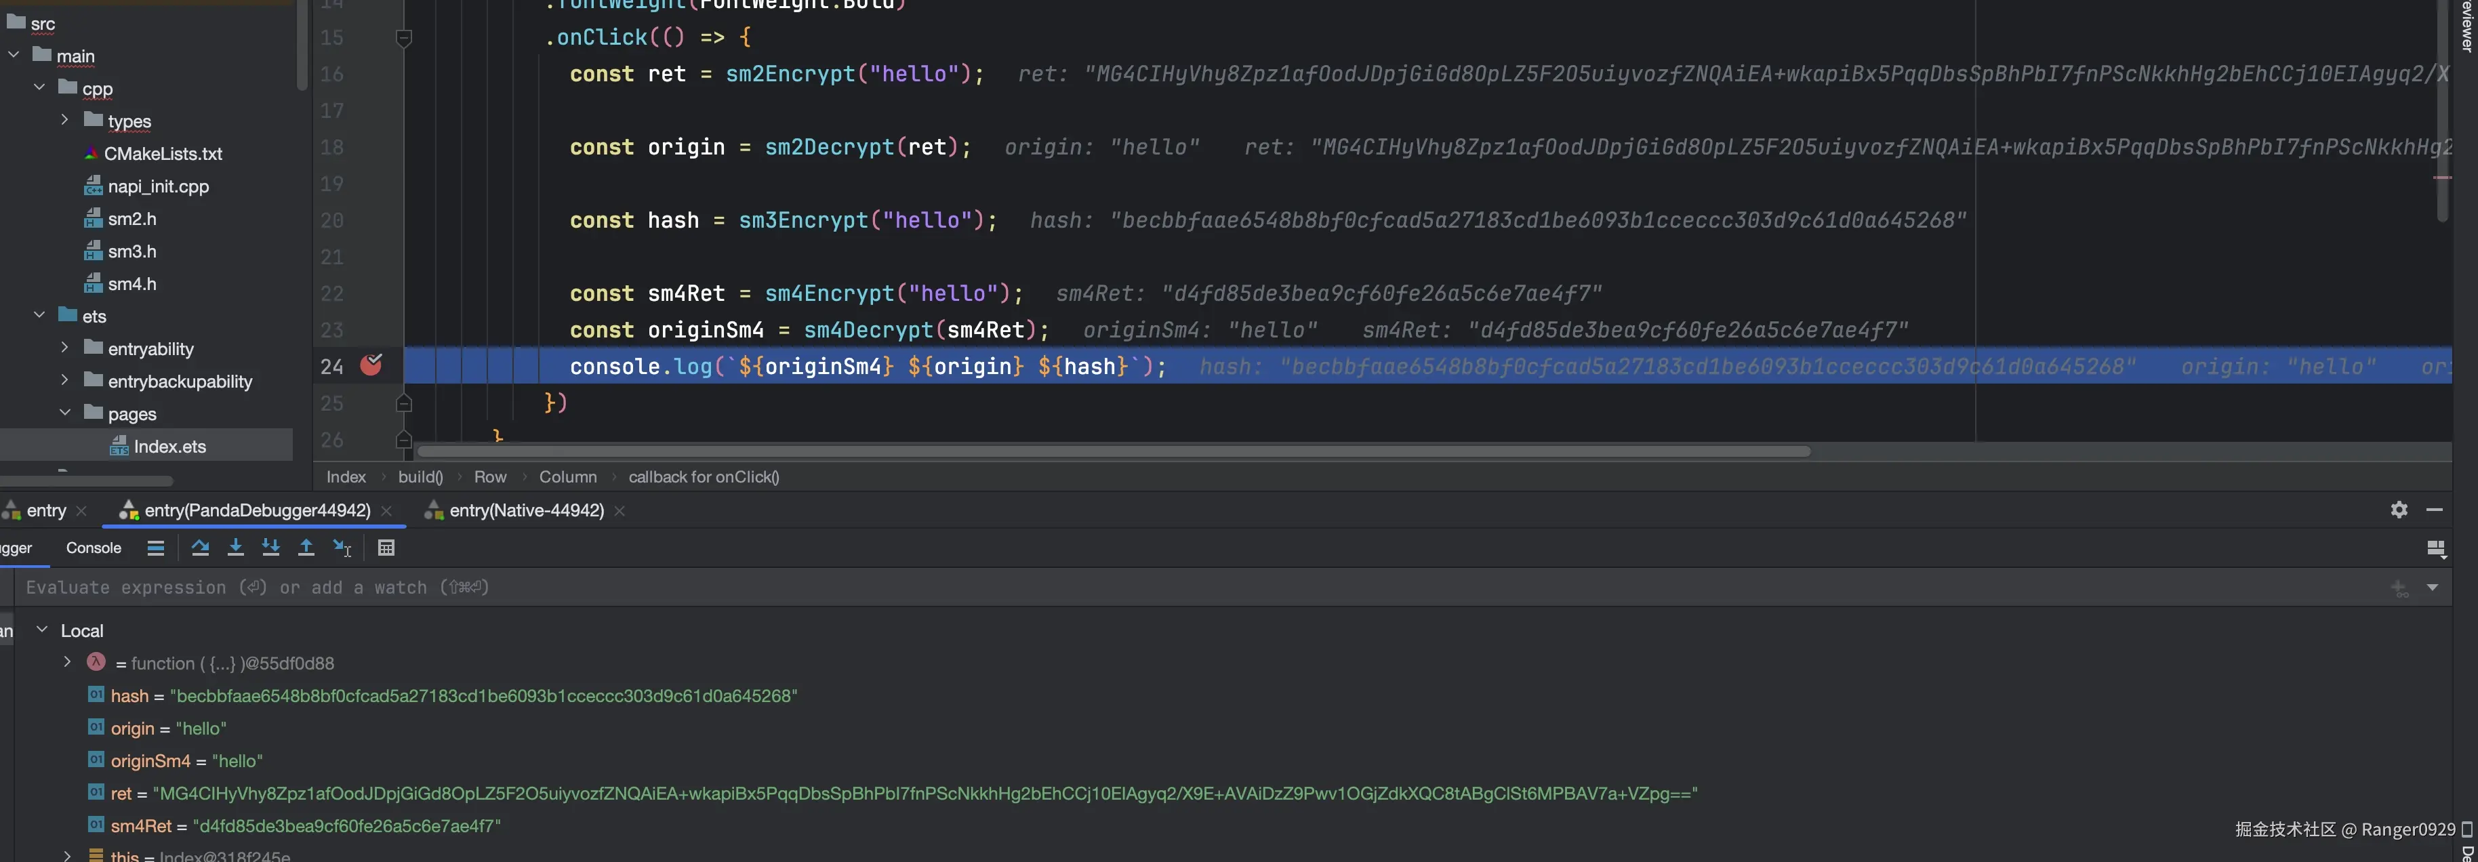Click the Evaluate expression input field
Viewport: 2478px width, 862px height.
pyautogui.click(x=1154, y=587)
